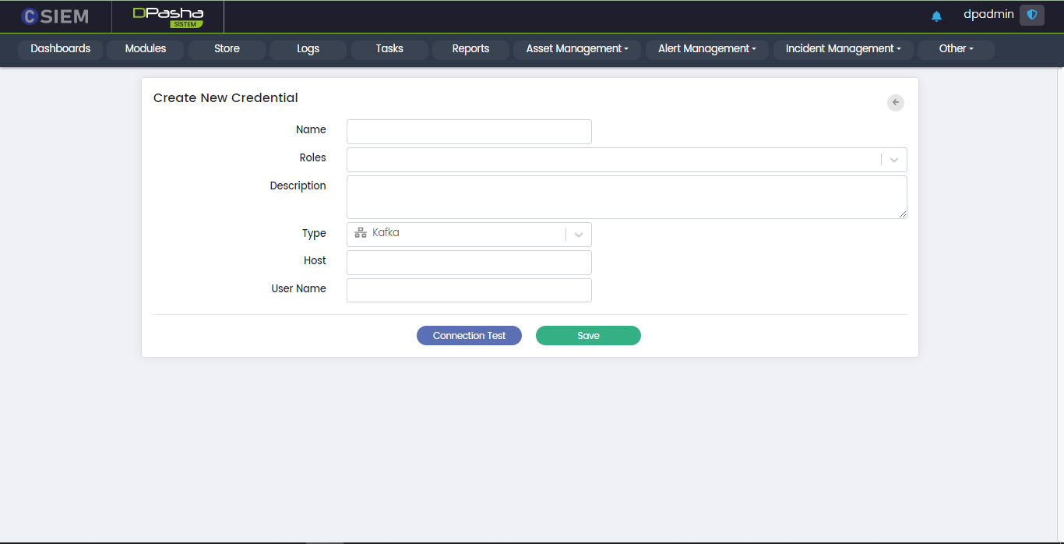Click the notification bell icon
The height and width of the screenshot is (544, 1064).
[x=936, y=16]
